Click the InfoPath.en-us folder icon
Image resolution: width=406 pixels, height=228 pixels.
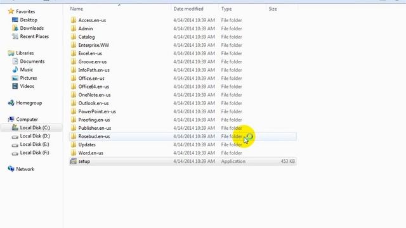[74, 70]
